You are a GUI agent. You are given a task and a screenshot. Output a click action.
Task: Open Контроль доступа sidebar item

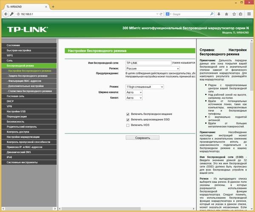(x=29, y=132)
